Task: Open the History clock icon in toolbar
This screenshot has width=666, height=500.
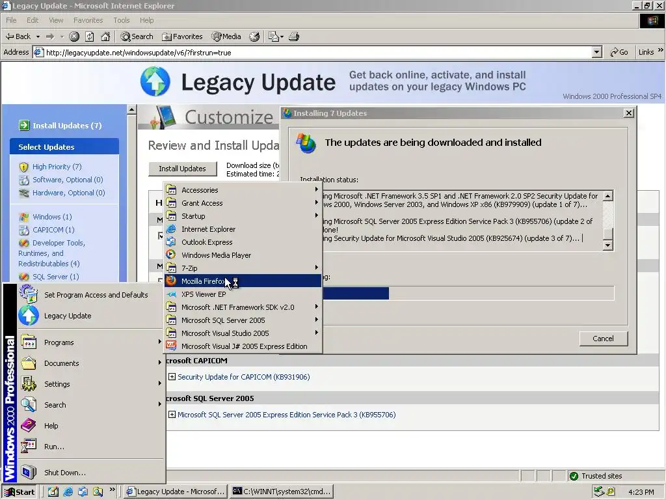Action: click(x=254, y=36)
